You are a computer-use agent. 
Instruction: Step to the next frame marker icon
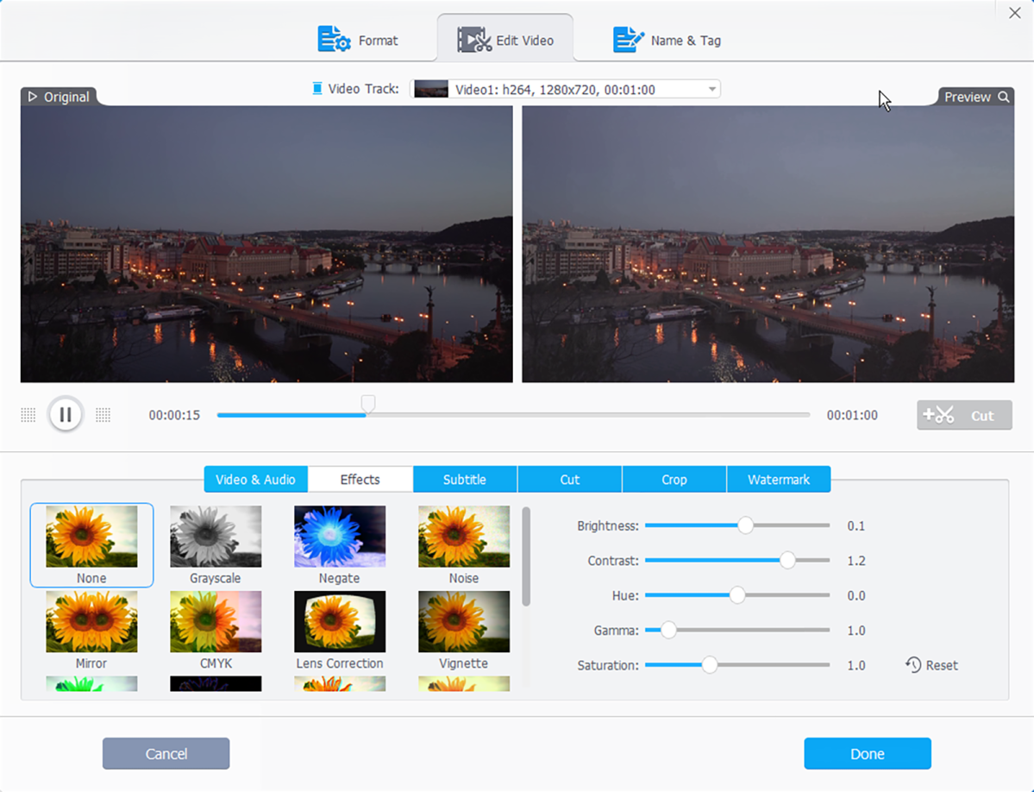click(x=103, y=415)
